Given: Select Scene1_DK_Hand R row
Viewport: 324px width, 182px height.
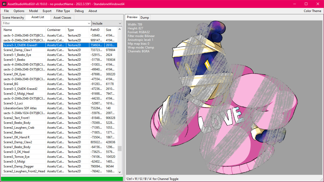Looking at the screenshot, I should pyautogui.click(x=60, y=137).
